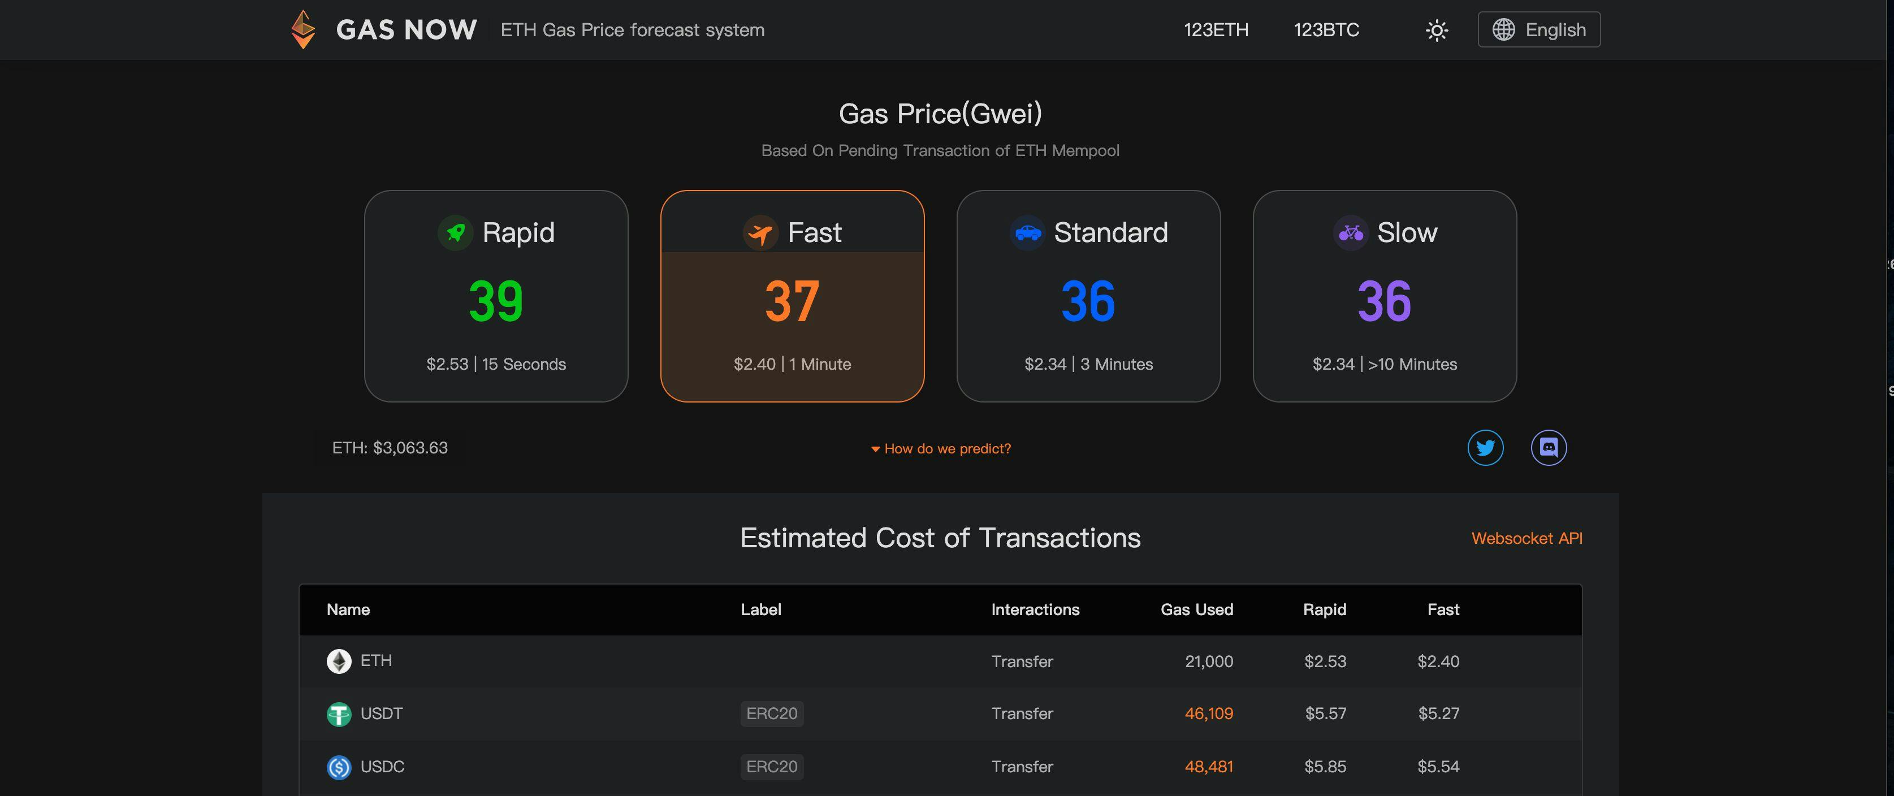Click the rocket icon on the Rapid card

tap(456, 232)
